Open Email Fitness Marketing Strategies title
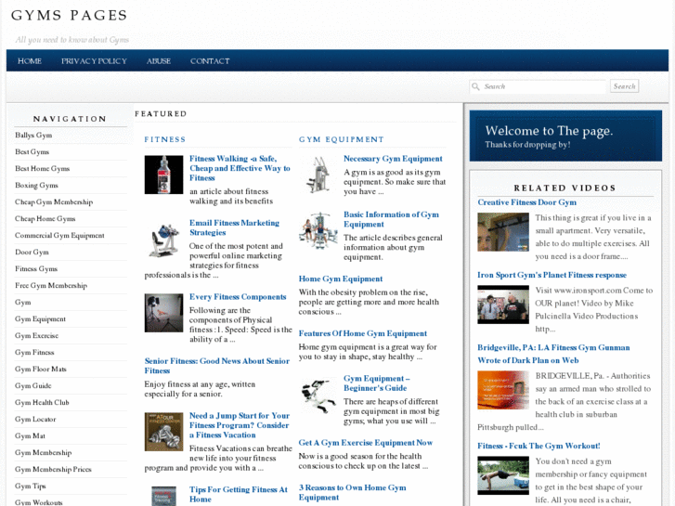The image size is (675, 506). click(x=234, y=227)
